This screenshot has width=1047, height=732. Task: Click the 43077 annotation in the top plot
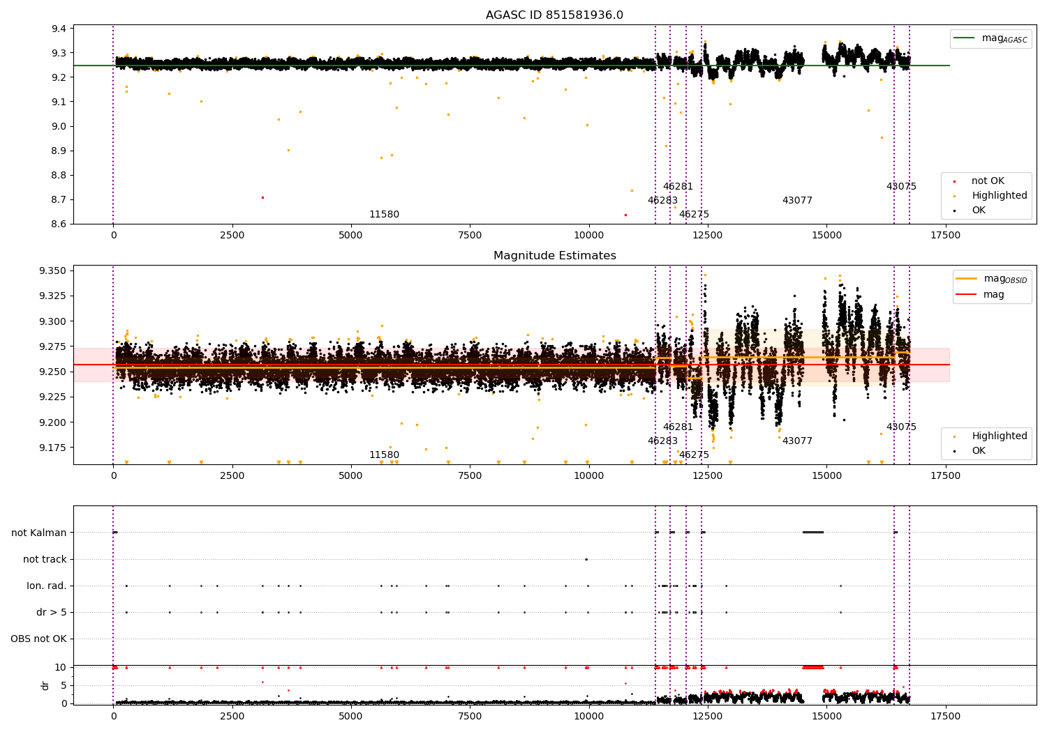(797, 201)
